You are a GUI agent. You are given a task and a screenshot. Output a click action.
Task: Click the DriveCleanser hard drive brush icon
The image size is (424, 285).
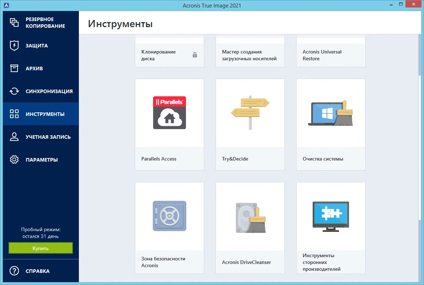[251, 218]
